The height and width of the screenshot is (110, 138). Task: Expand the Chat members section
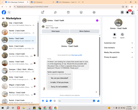coord(118,48)
